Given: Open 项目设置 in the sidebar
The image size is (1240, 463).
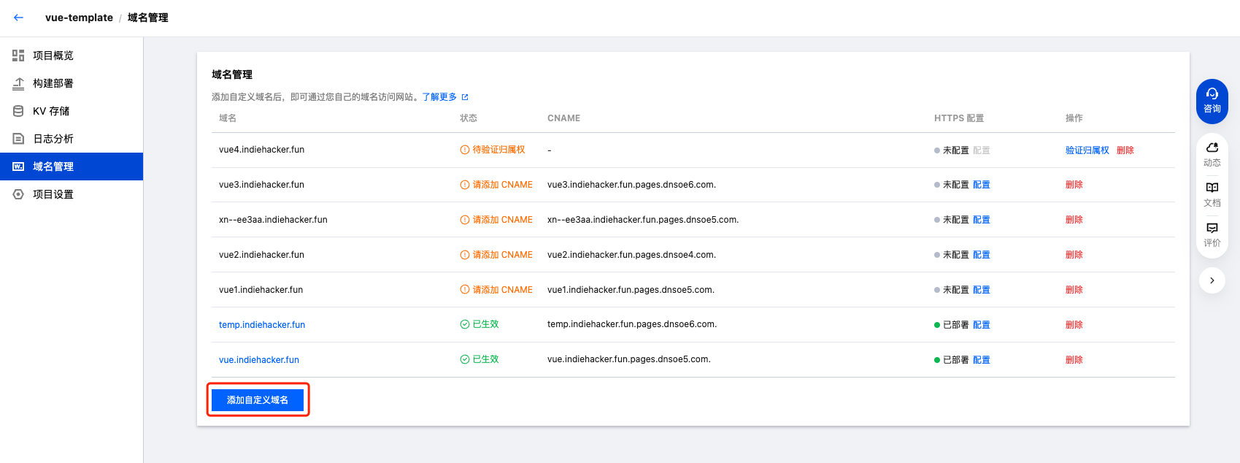Looking at the screenshot, I should (53, 194).
